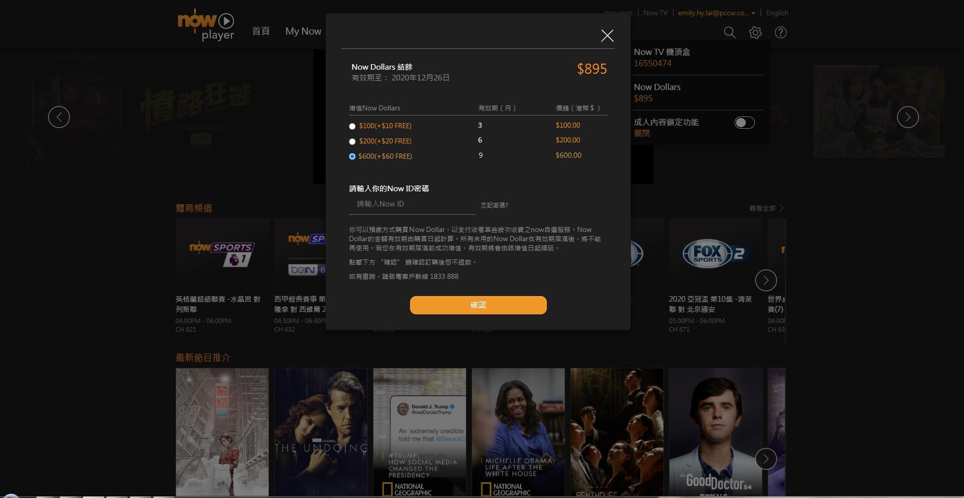Select the $200(+$20 FREE) top-up option
This screenshot has width=964, height=498.
coord(352,141)
